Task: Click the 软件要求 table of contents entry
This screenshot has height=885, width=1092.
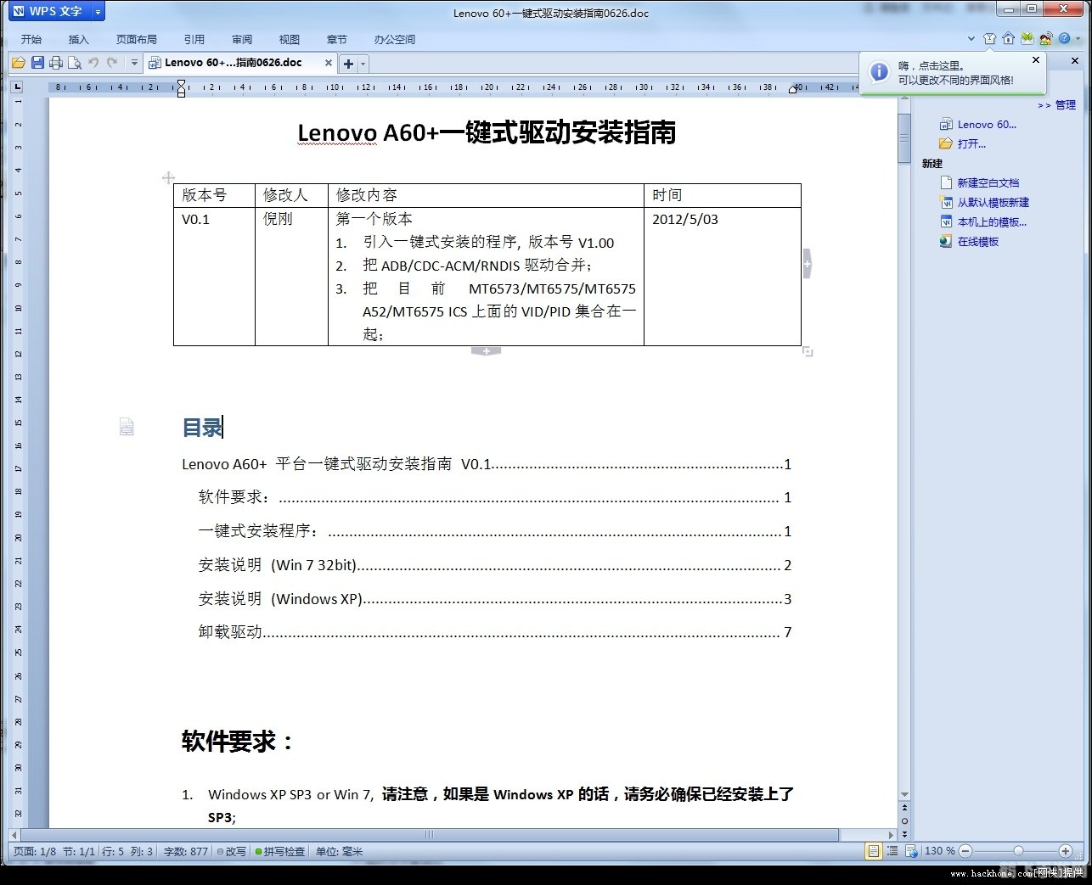Action: [495, 497]
